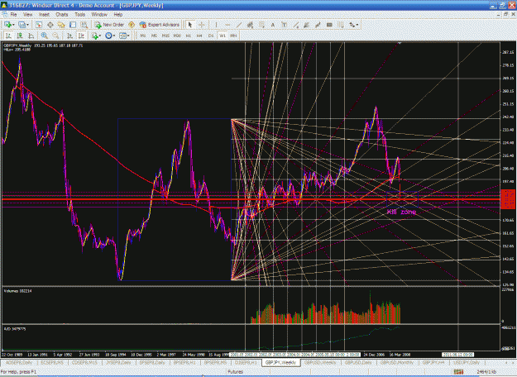Expand the Periods dropdown arrow
Viewport: 517px width, 377px height.
pos(114,36)
